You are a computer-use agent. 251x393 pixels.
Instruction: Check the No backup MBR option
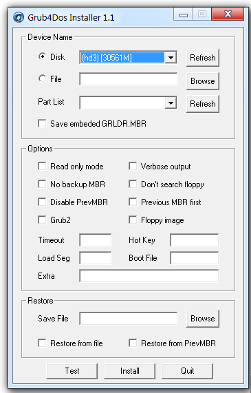click(42, 184)
